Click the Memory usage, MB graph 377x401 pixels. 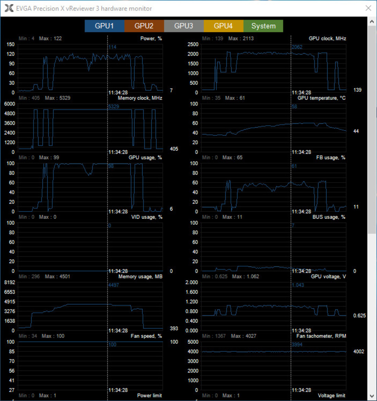tap(91, 306)
